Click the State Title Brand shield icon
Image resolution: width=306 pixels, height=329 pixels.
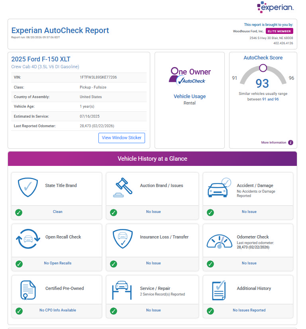pyautogui.click(x=28, y=187)
